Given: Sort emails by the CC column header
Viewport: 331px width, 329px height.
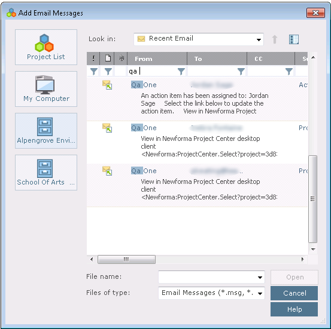Looking at the screenshot, I should [271, 59].
